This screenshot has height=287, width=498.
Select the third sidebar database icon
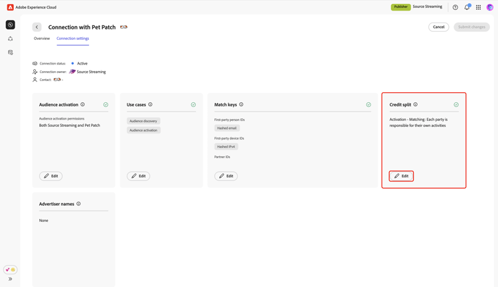coord(10,52)
